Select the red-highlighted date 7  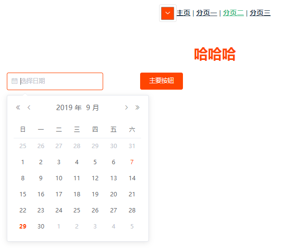coord(132,162)
